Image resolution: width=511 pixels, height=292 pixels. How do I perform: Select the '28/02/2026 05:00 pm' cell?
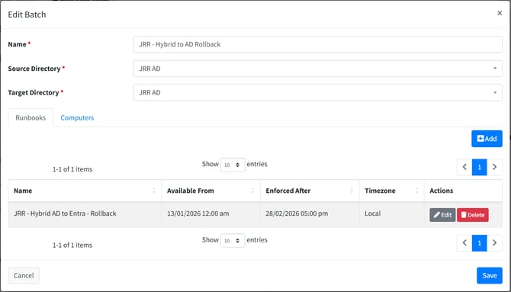tap(310, 214)
